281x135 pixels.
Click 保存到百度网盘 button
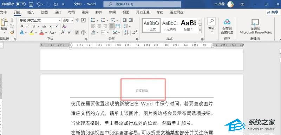[x=227, y=26]
